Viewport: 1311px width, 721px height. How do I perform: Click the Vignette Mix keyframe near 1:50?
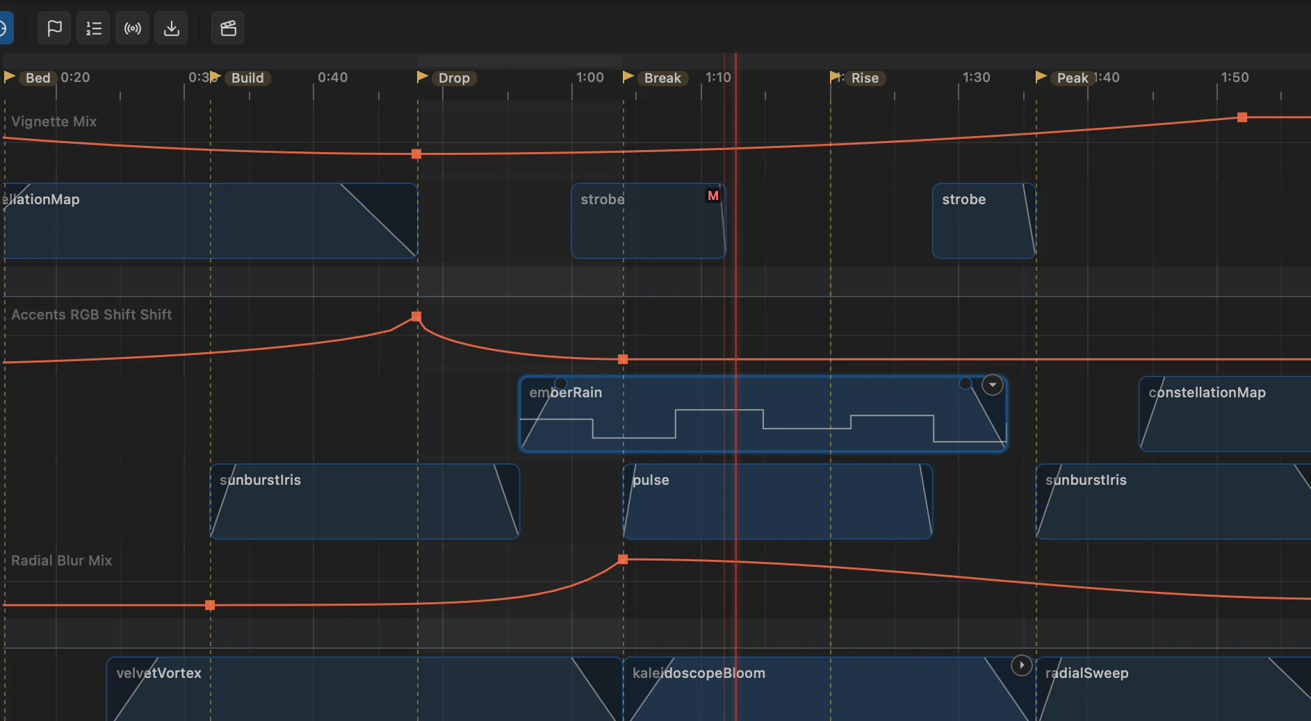(x=1242, y=117)
